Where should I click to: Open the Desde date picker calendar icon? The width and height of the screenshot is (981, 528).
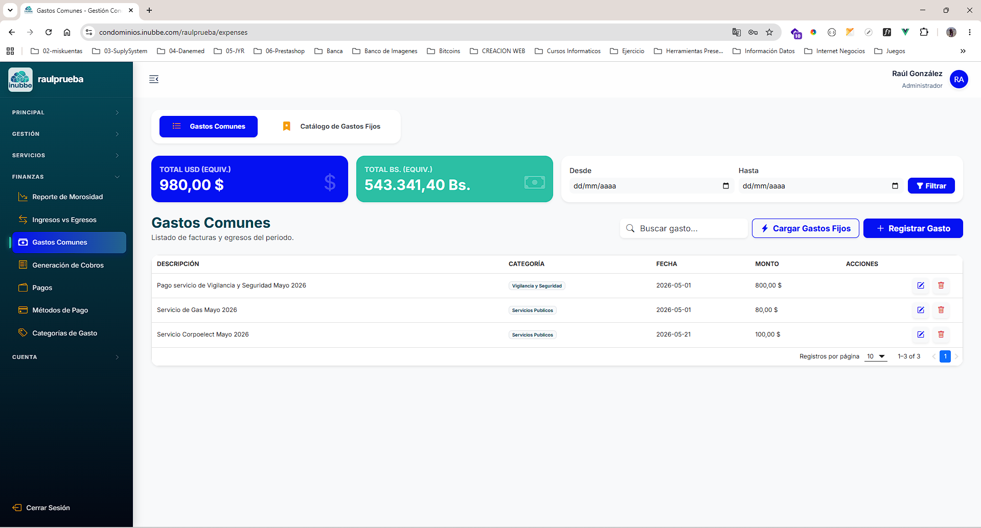pyautogui.click(x=726, y=186)
